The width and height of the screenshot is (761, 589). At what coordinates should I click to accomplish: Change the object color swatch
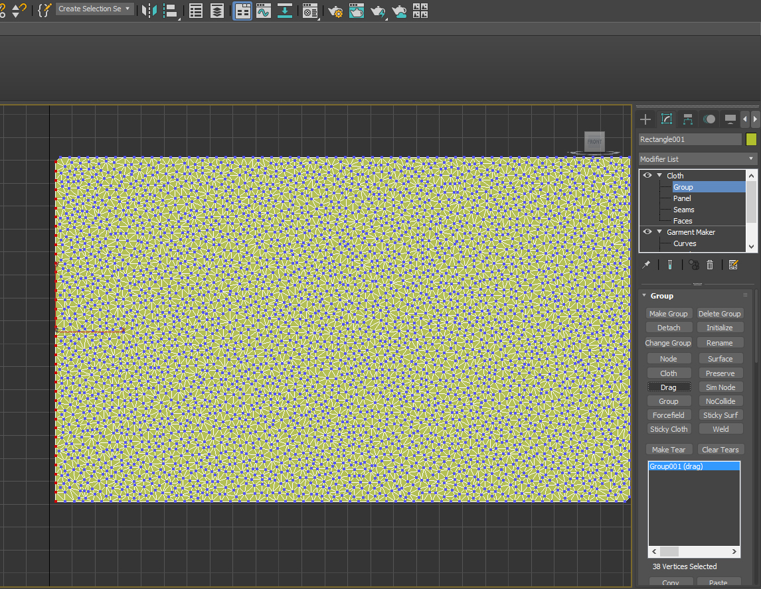pos(751,139)
